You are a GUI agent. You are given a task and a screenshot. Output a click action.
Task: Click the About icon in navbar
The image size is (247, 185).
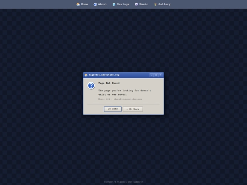tap(95, 5)
